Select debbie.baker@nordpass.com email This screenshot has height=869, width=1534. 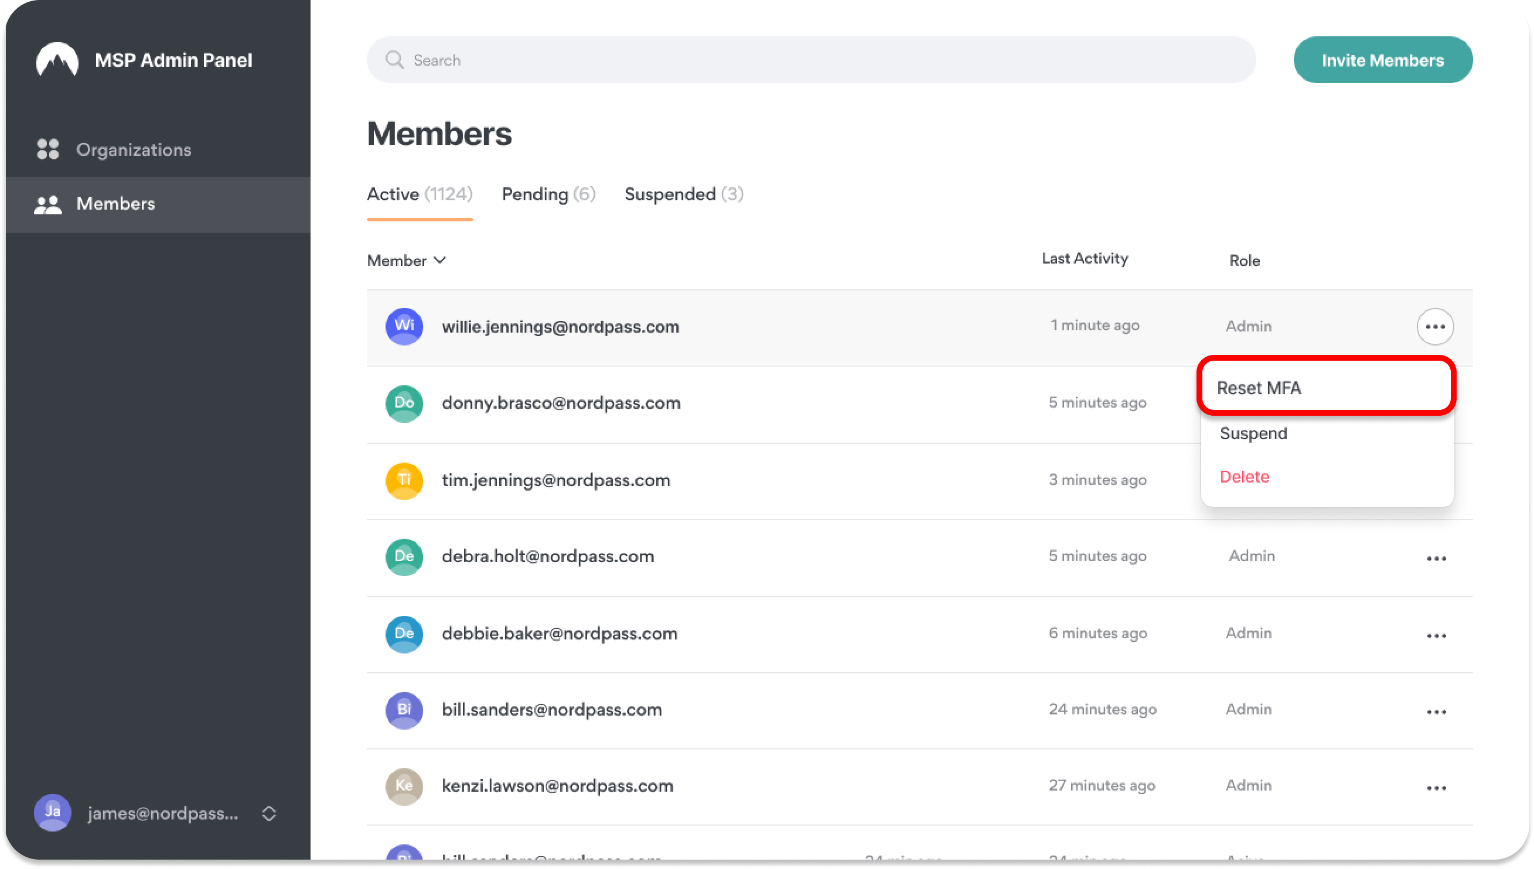point(560,633)
